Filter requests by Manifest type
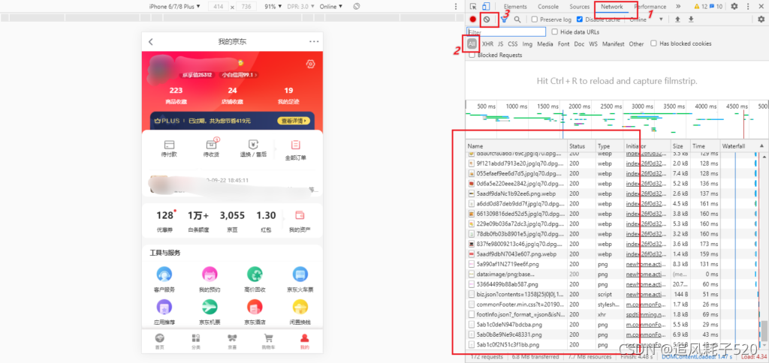The width and height of the screenshot is (769, 363). pos(613,44)
